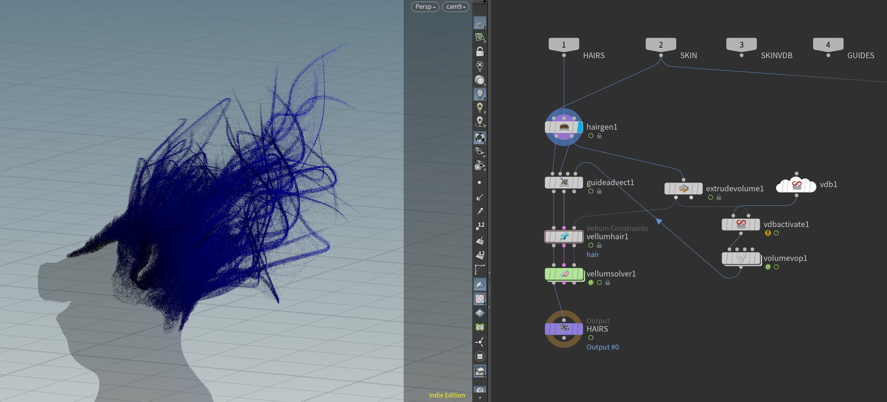The height and width of the screenshot is (402, 887).
Task: Toggle the primitive normals display icon
Action: click(480, 240)
